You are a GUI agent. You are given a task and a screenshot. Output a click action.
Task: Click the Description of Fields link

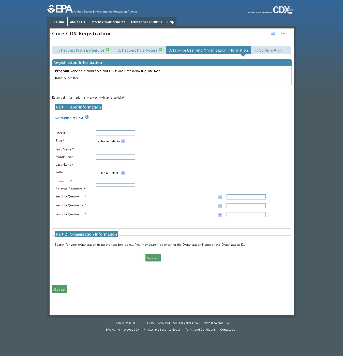70,118
